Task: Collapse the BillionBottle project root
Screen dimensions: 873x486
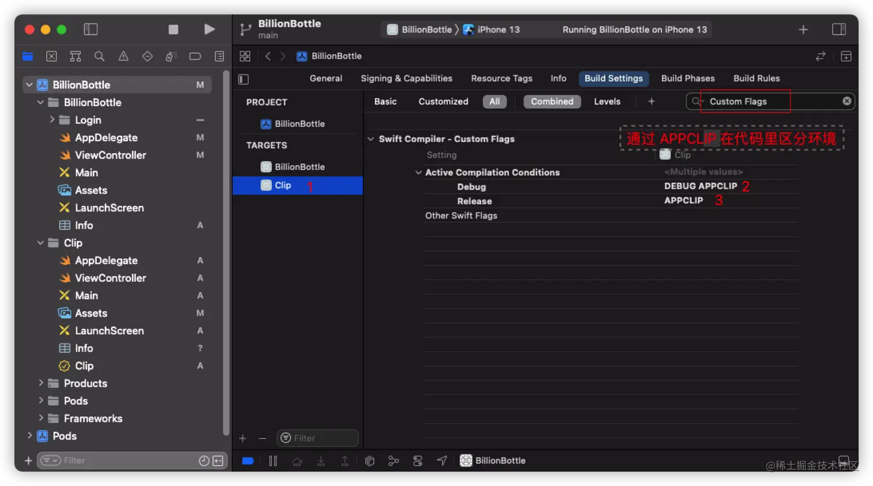Action: pos(29,85)
